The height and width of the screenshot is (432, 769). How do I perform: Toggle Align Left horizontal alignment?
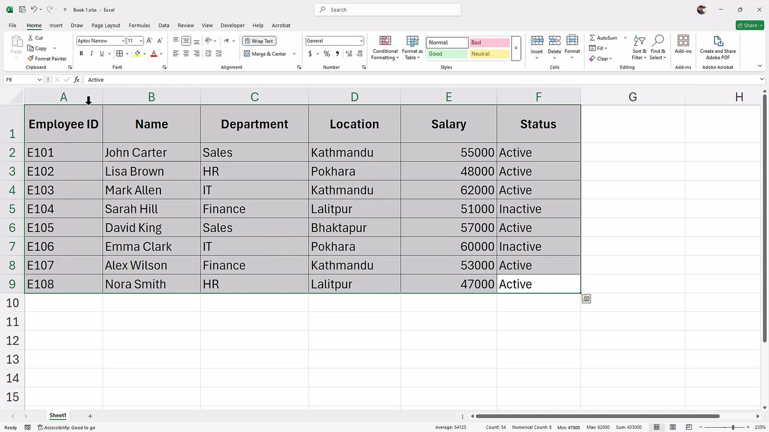point(176,53)
